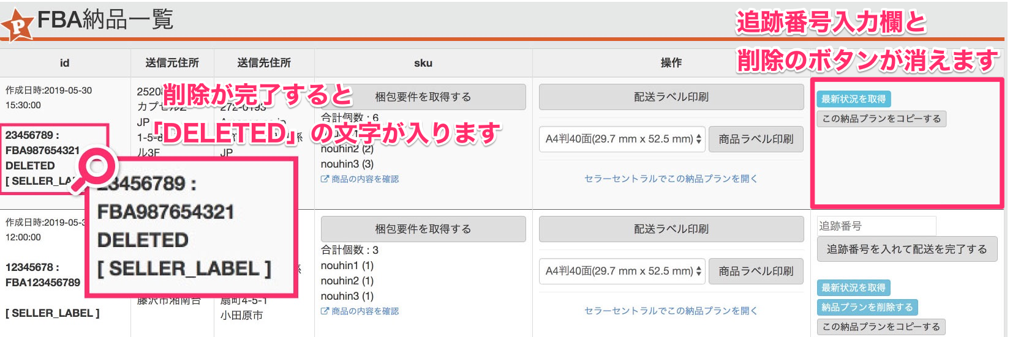Screen dimensions: 1010x337
Task: Print shipping label for first shipment
Action: (x=671, y=97)
